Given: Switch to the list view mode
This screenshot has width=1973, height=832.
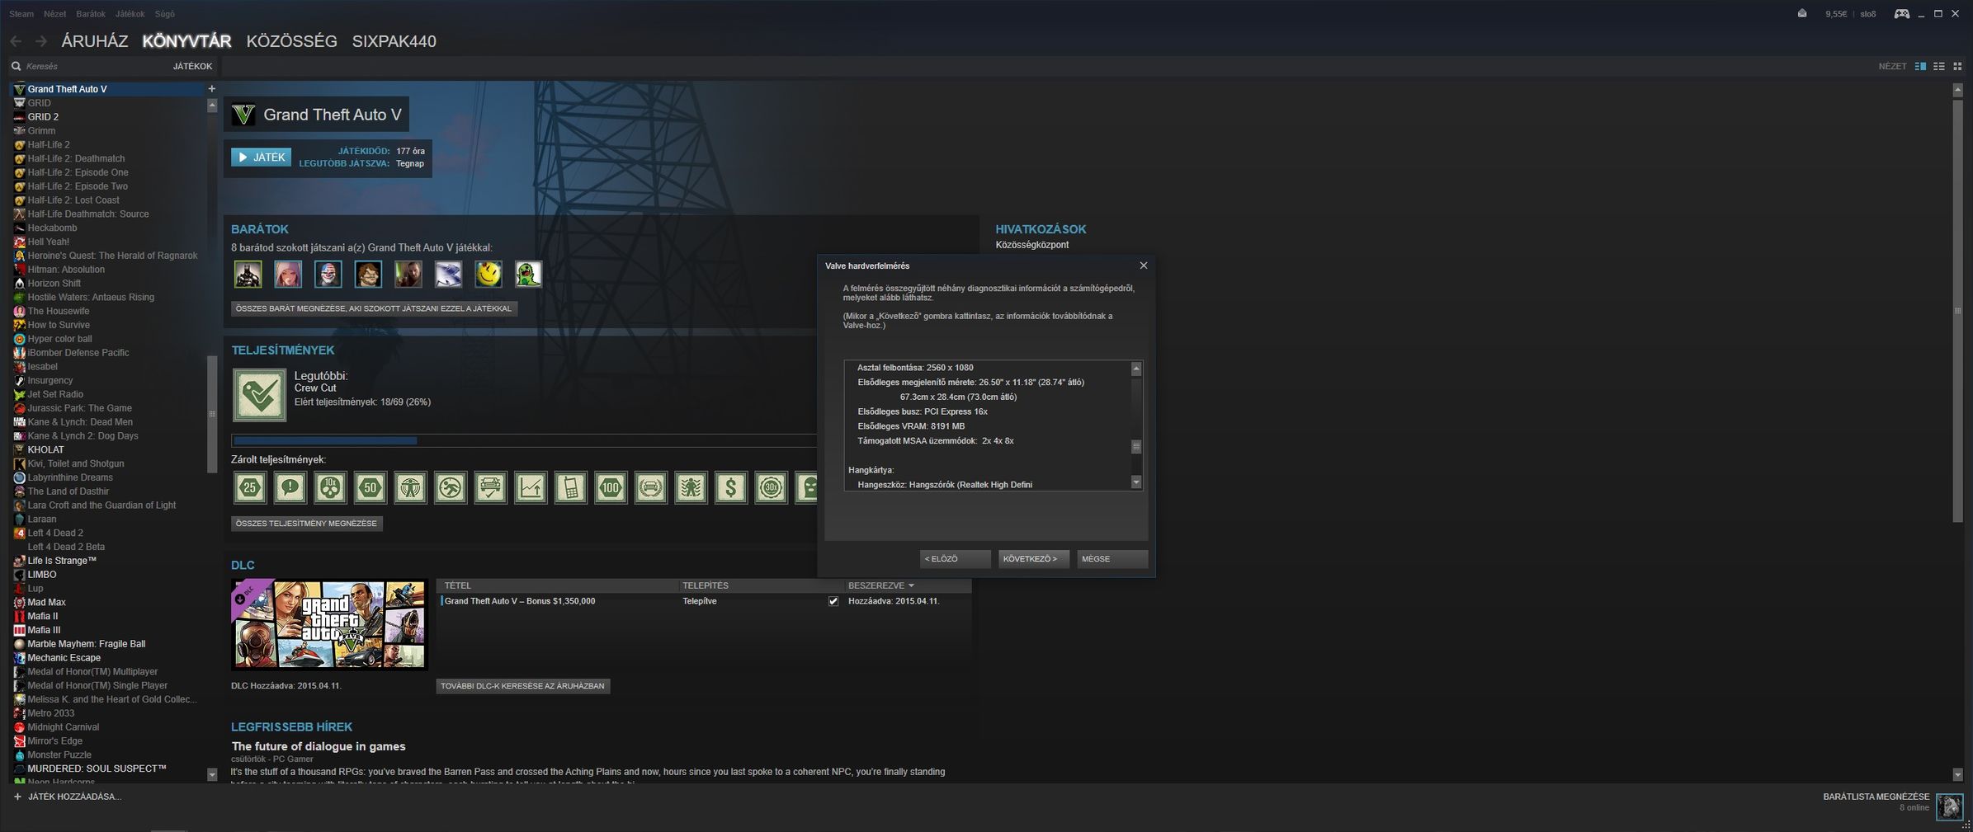Looking at the screenshot, I should coord(1939,66).
